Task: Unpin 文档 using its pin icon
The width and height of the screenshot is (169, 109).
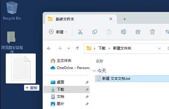Action: 87,97
